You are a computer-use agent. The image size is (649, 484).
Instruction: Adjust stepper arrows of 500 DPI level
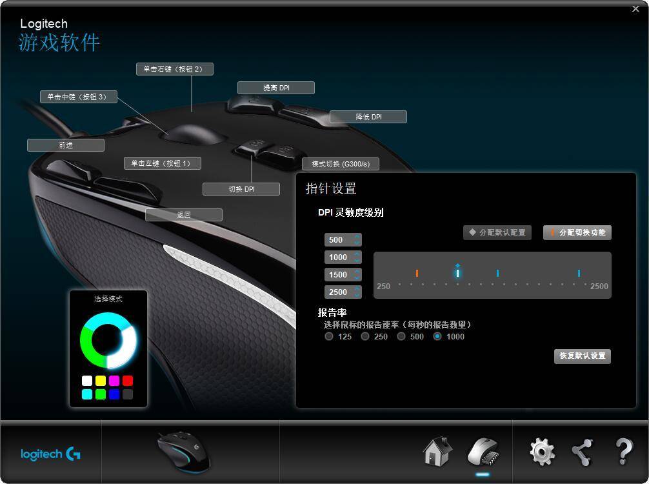coord(357,239)
